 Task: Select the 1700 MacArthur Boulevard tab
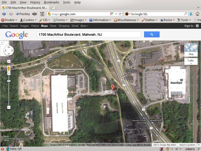pos(25,8)
